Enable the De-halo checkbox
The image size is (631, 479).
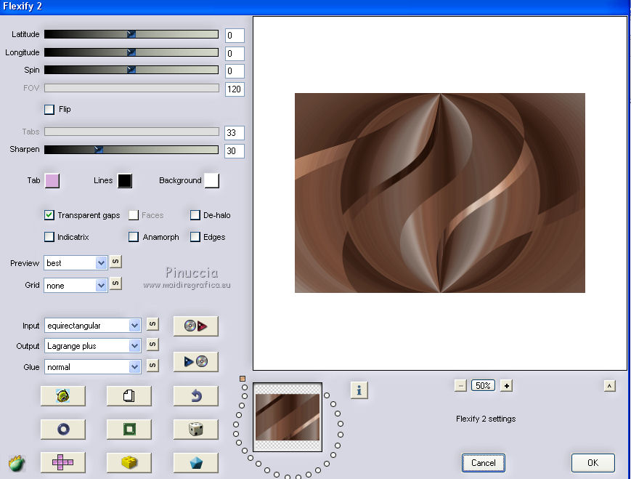(195, 215)
